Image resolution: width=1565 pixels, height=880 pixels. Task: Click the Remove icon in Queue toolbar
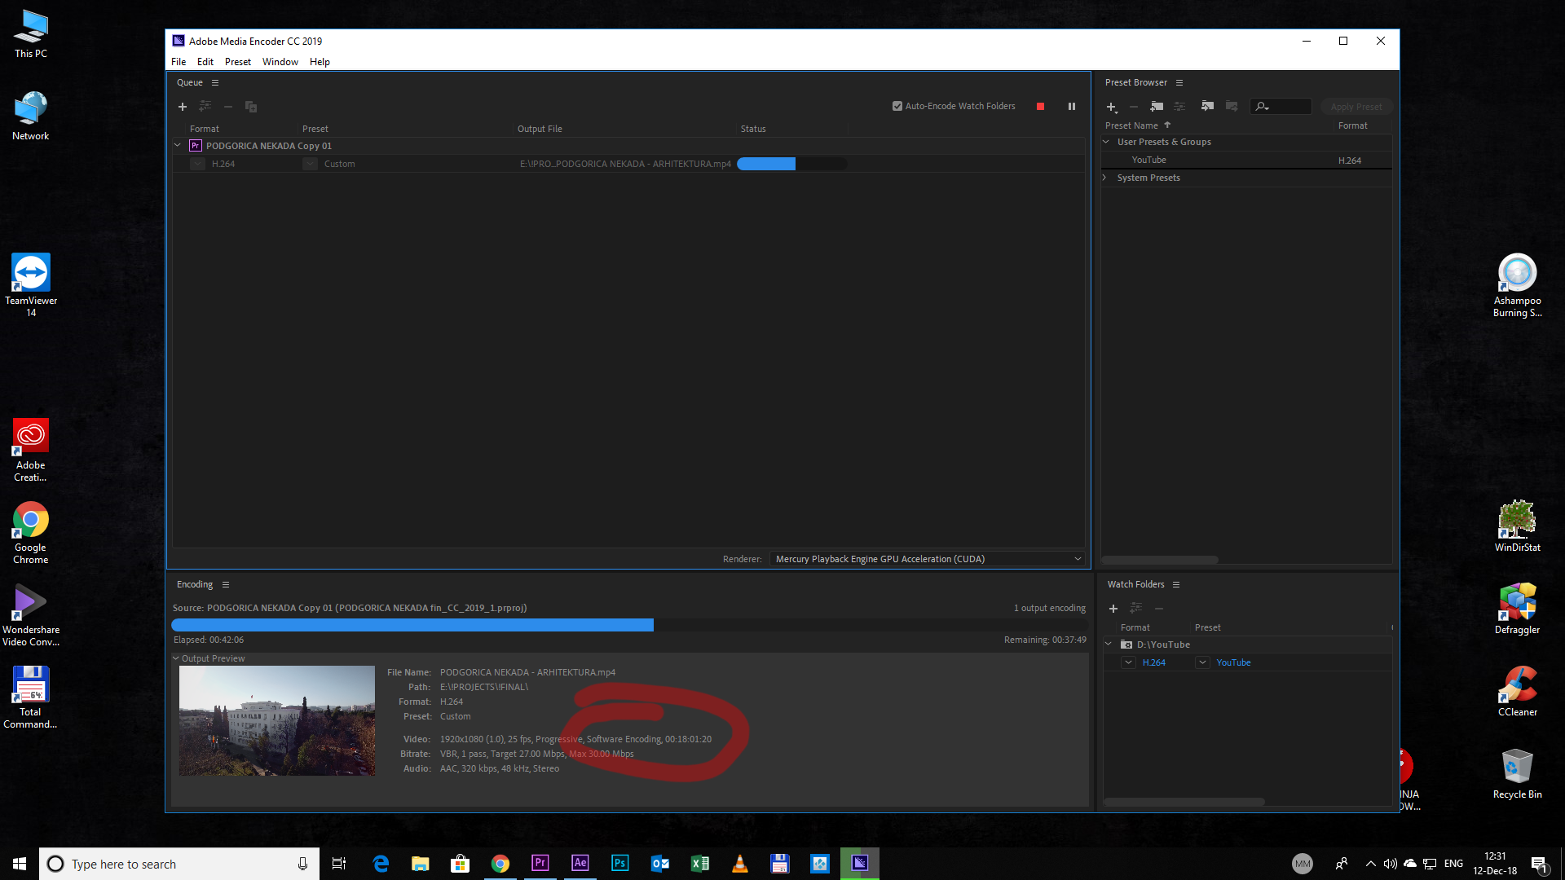[x=228, y=107]
